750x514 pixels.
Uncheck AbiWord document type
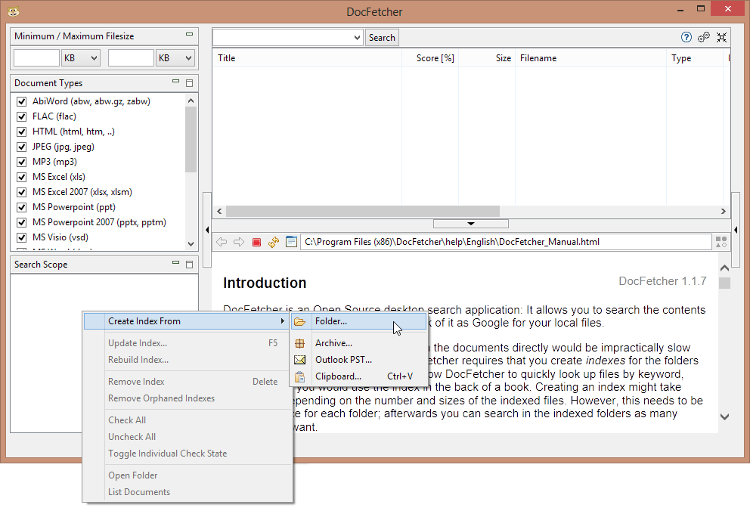coord(21,101)
